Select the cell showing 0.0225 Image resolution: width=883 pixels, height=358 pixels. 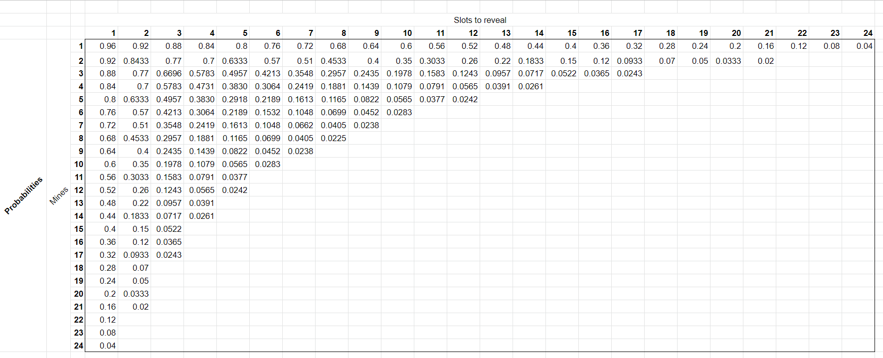point(333,138)
